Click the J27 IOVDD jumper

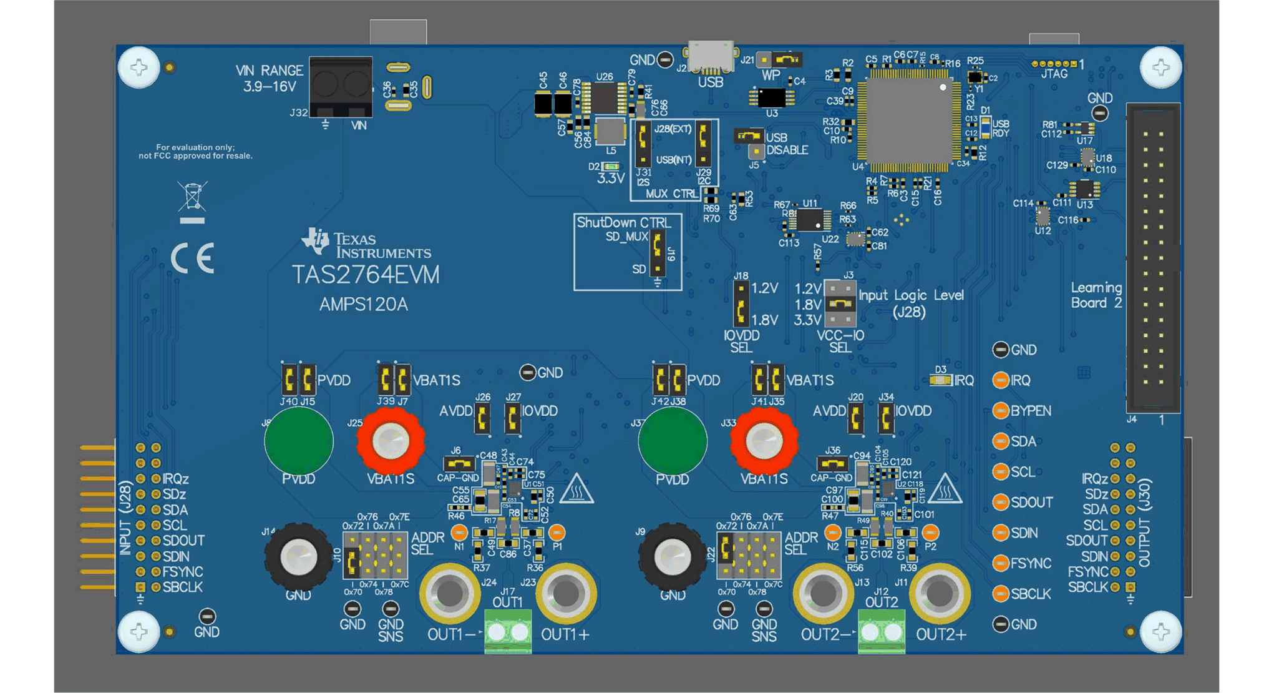512,418
